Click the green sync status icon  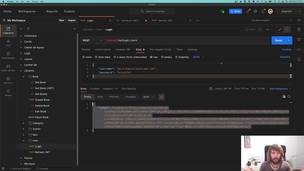(222, 11)
